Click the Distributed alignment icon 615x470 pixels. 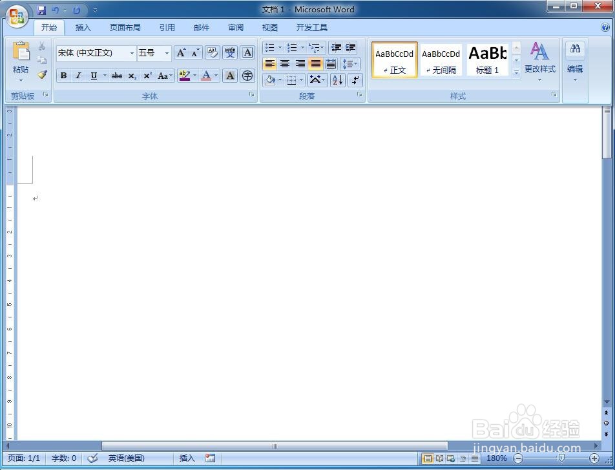[x=331, y=63]
